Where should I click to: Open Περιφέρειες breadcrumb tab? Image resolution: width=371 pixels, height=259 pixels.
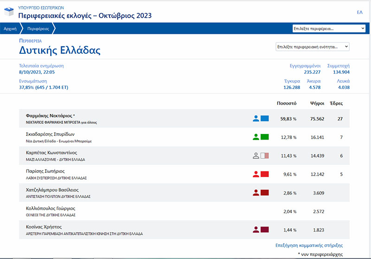(x=38, y=29)
